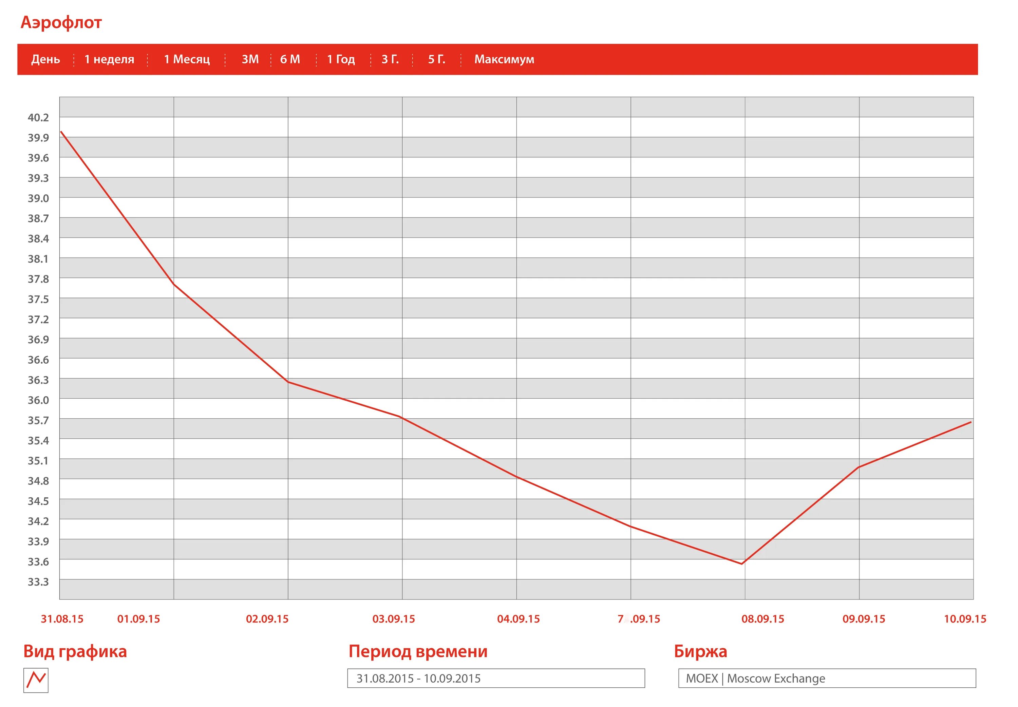
Task: Select the 1 неделя period tab
Action: click(109, 59)
